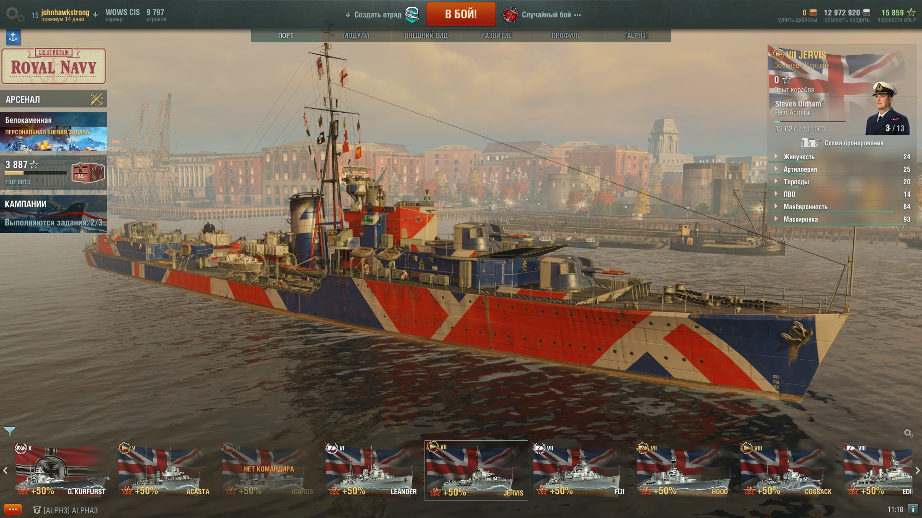The width and height of the screenshot is (922, 518).
Task: Switch to the РАЗВИТИЕ tab
Action: [496, 35]
